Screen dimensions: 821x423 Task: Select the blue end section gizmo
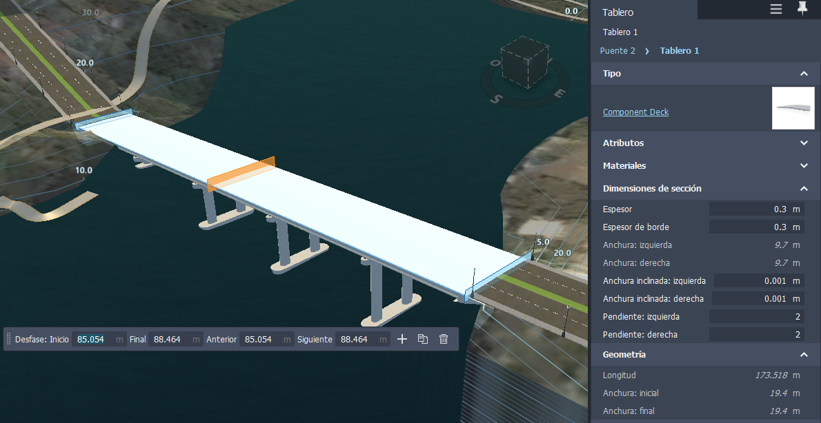click(x=498, y=276)
